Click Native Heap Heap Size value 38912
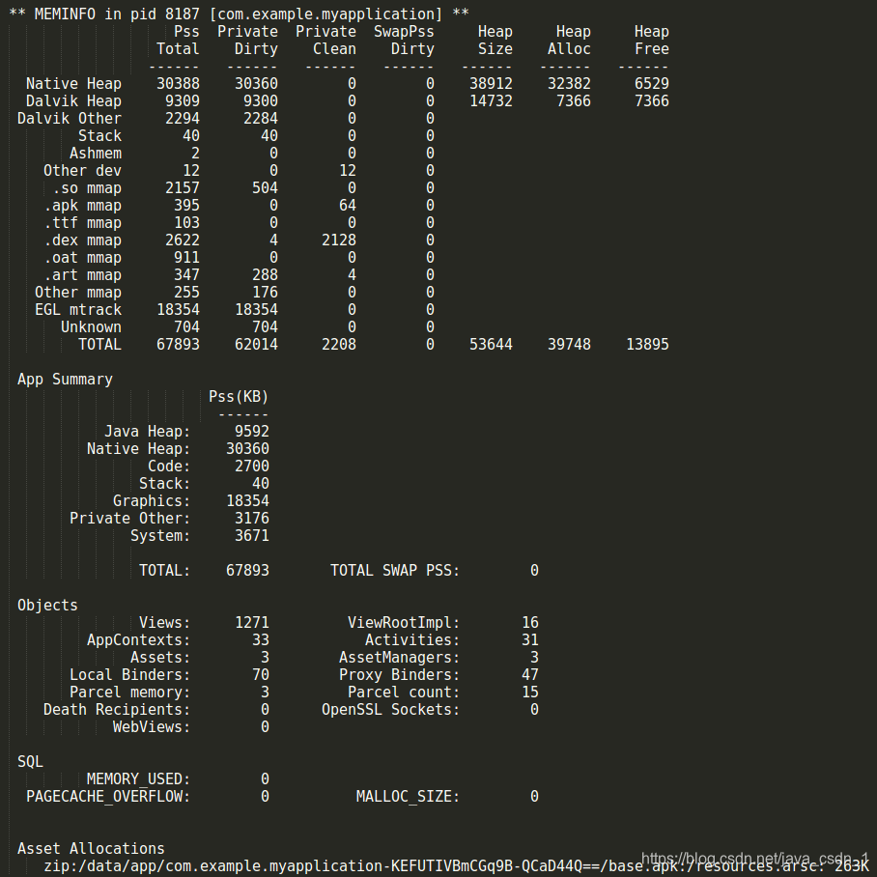Image resolution: width=877 pixels, height=877 pixels. coord(491,84)
